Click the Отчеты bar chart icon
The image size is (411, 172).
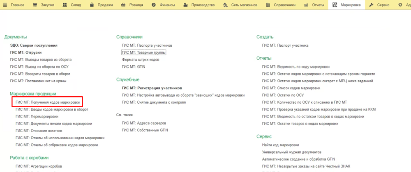click(306, 5)
